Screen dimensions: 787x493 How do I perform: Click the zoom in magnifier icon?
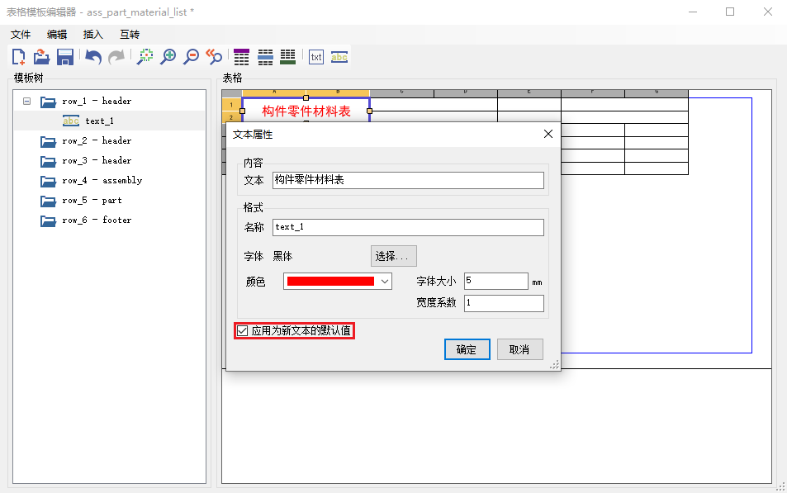(168, 57)
